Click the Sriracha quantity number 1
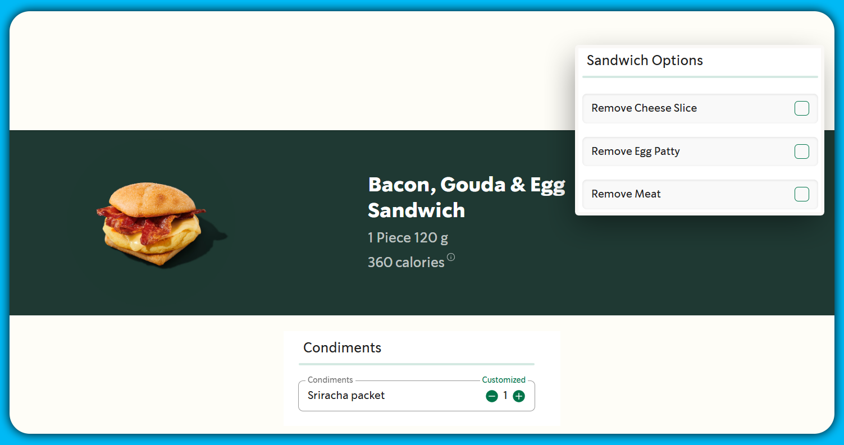844x445 pixels. 505,396
